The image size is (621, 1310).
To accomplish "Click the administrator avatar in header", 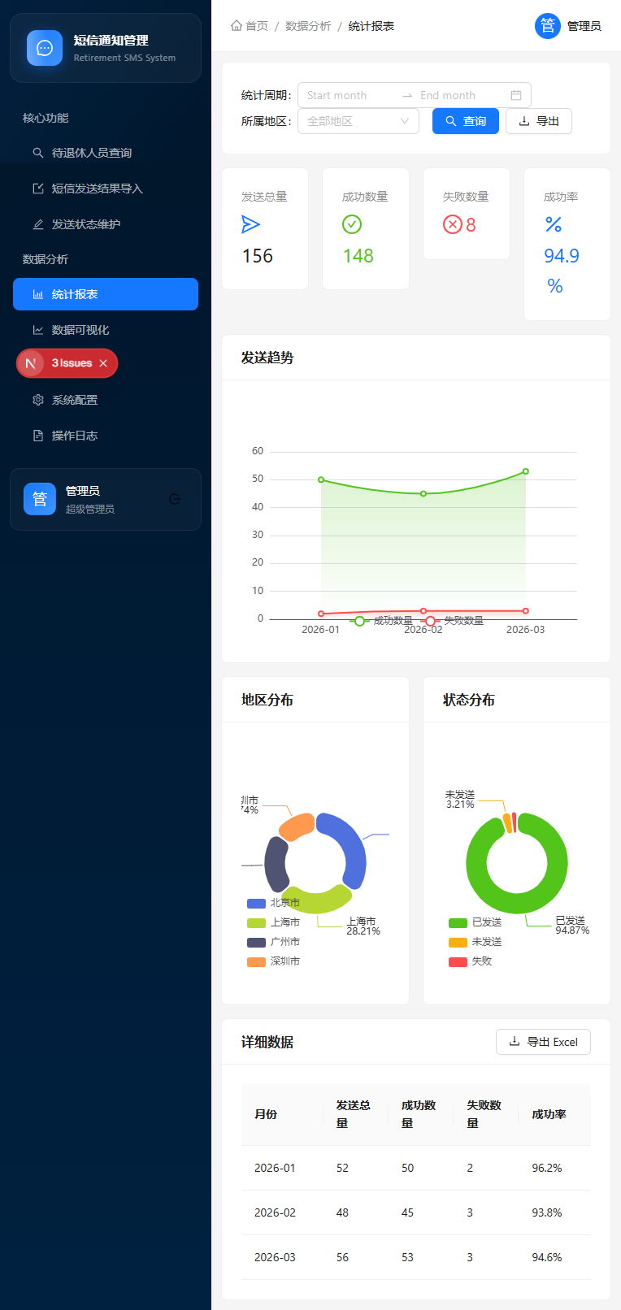I will click(548, 26).
